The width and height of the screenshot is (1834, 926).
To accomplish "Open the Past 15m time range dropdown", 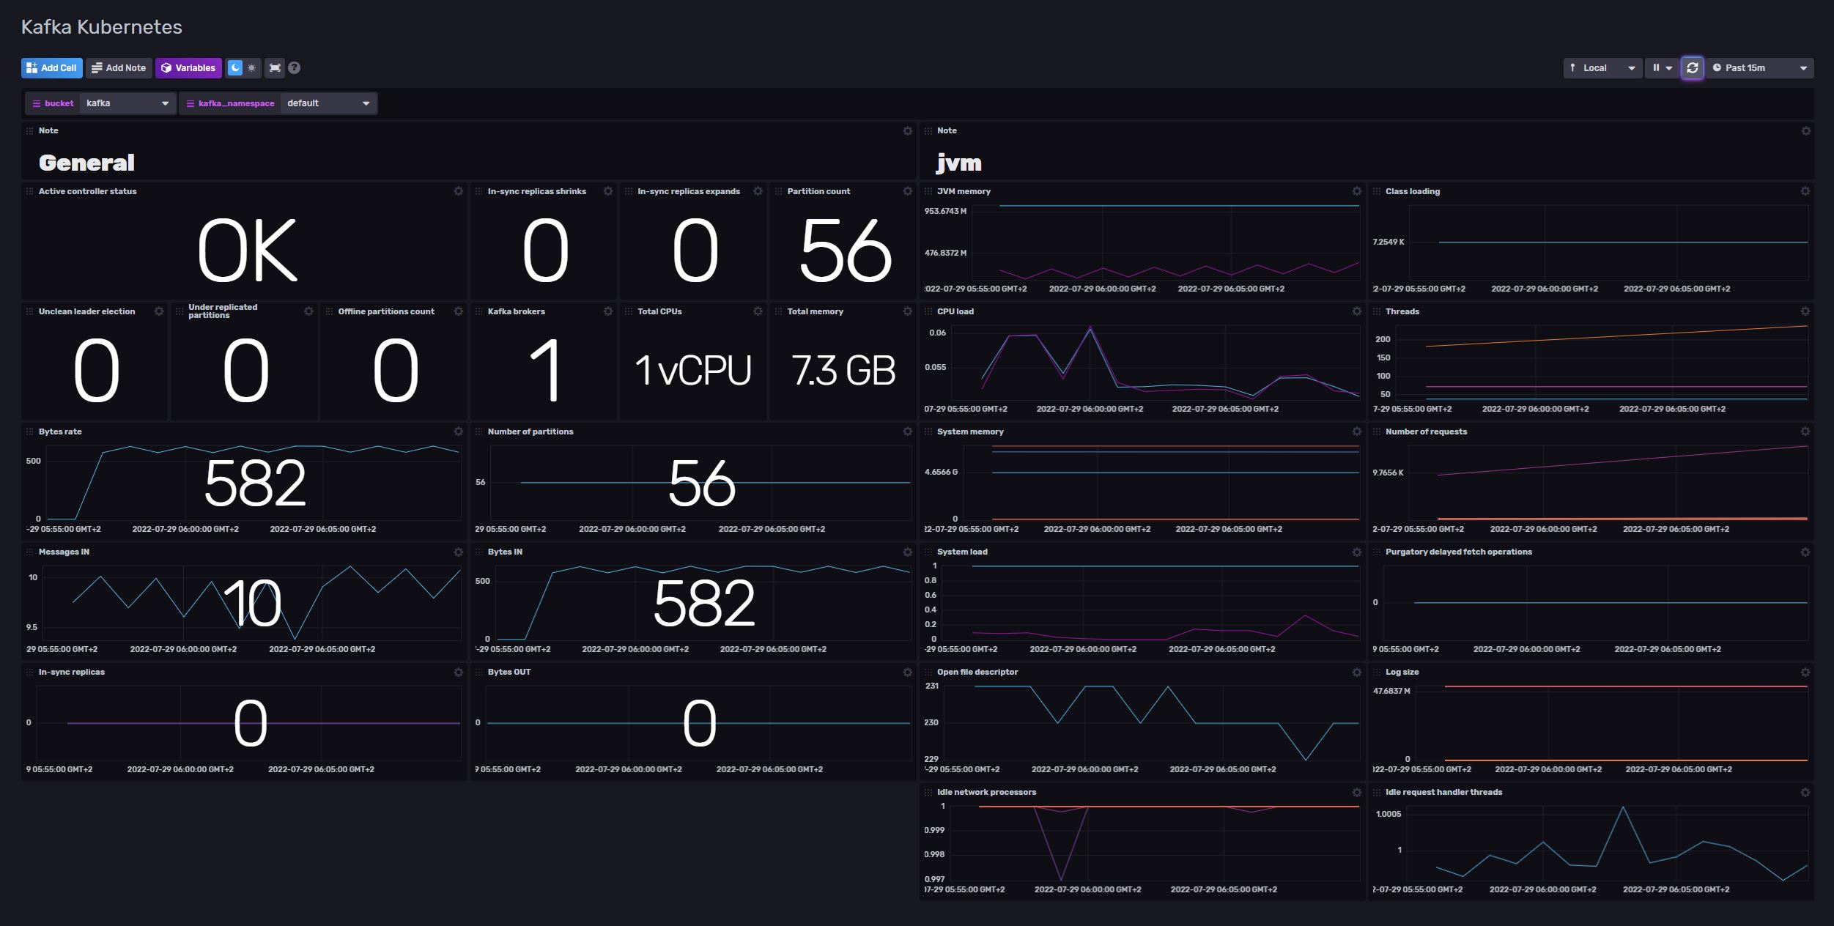I will (1761, 67).
